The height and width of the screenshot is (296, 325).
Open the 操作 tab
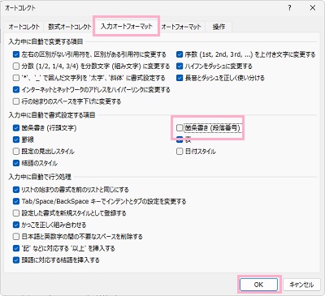(x=219, y=27)
